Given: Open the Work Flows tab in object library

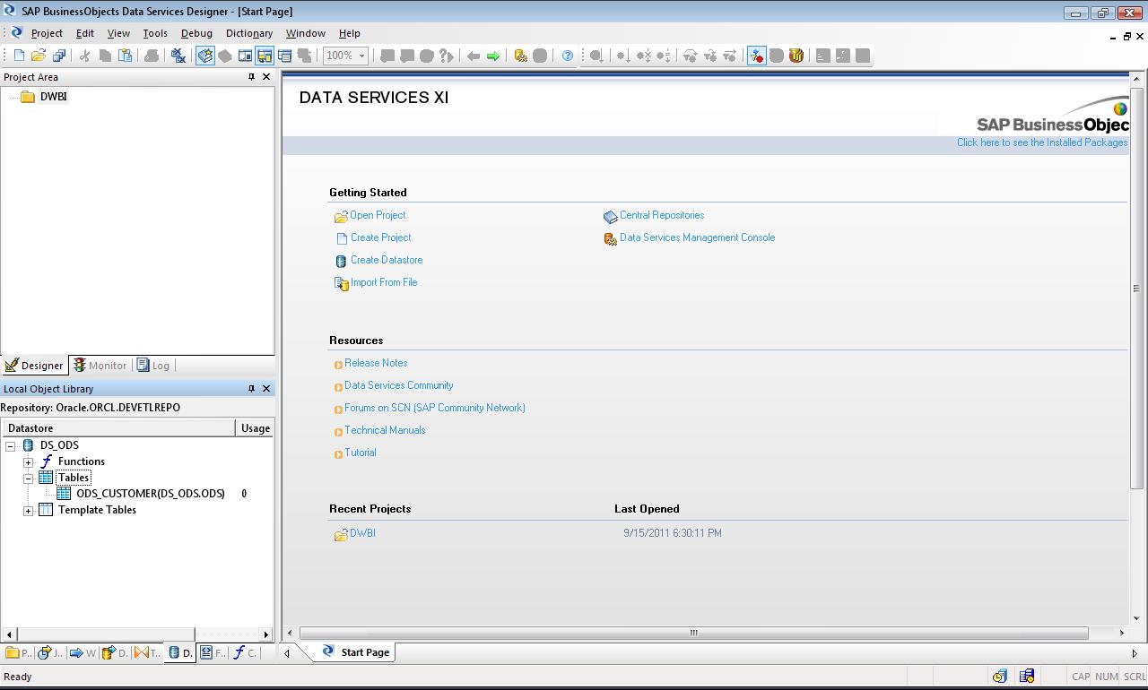Looking at the screenshot, I should pos(83,652).
